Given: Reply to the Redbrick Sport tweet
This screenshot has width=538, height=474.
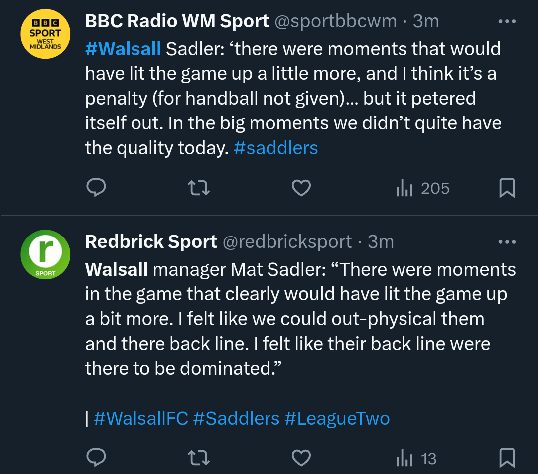Looking at the screenshot, I should point(96,458).
